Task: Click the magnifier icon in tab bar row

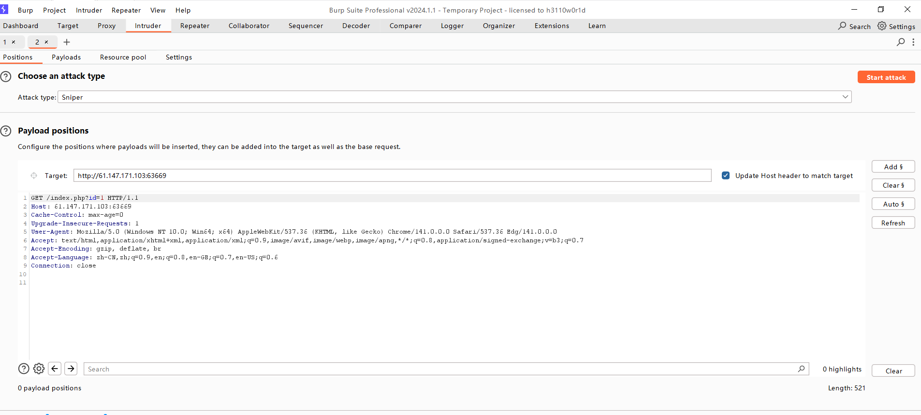Action: [x=900, y=42]
